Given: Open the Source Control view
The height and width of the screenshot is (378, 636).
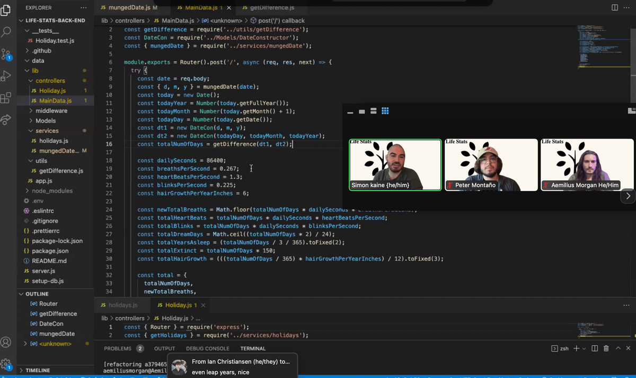Looking at the screenshot, I should tap(6, 54).
